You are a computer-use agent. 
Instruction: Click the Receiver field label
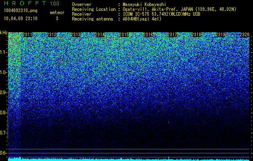tap(82, 14)
